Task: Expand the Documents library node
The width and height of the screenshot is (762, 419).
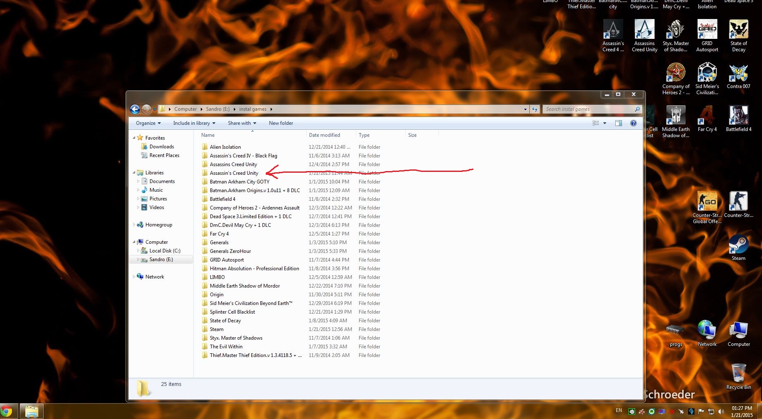Action: (x=138, y=181)
